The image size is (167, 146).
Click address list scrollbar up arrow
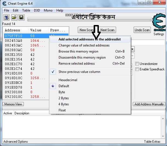[163, 119]
